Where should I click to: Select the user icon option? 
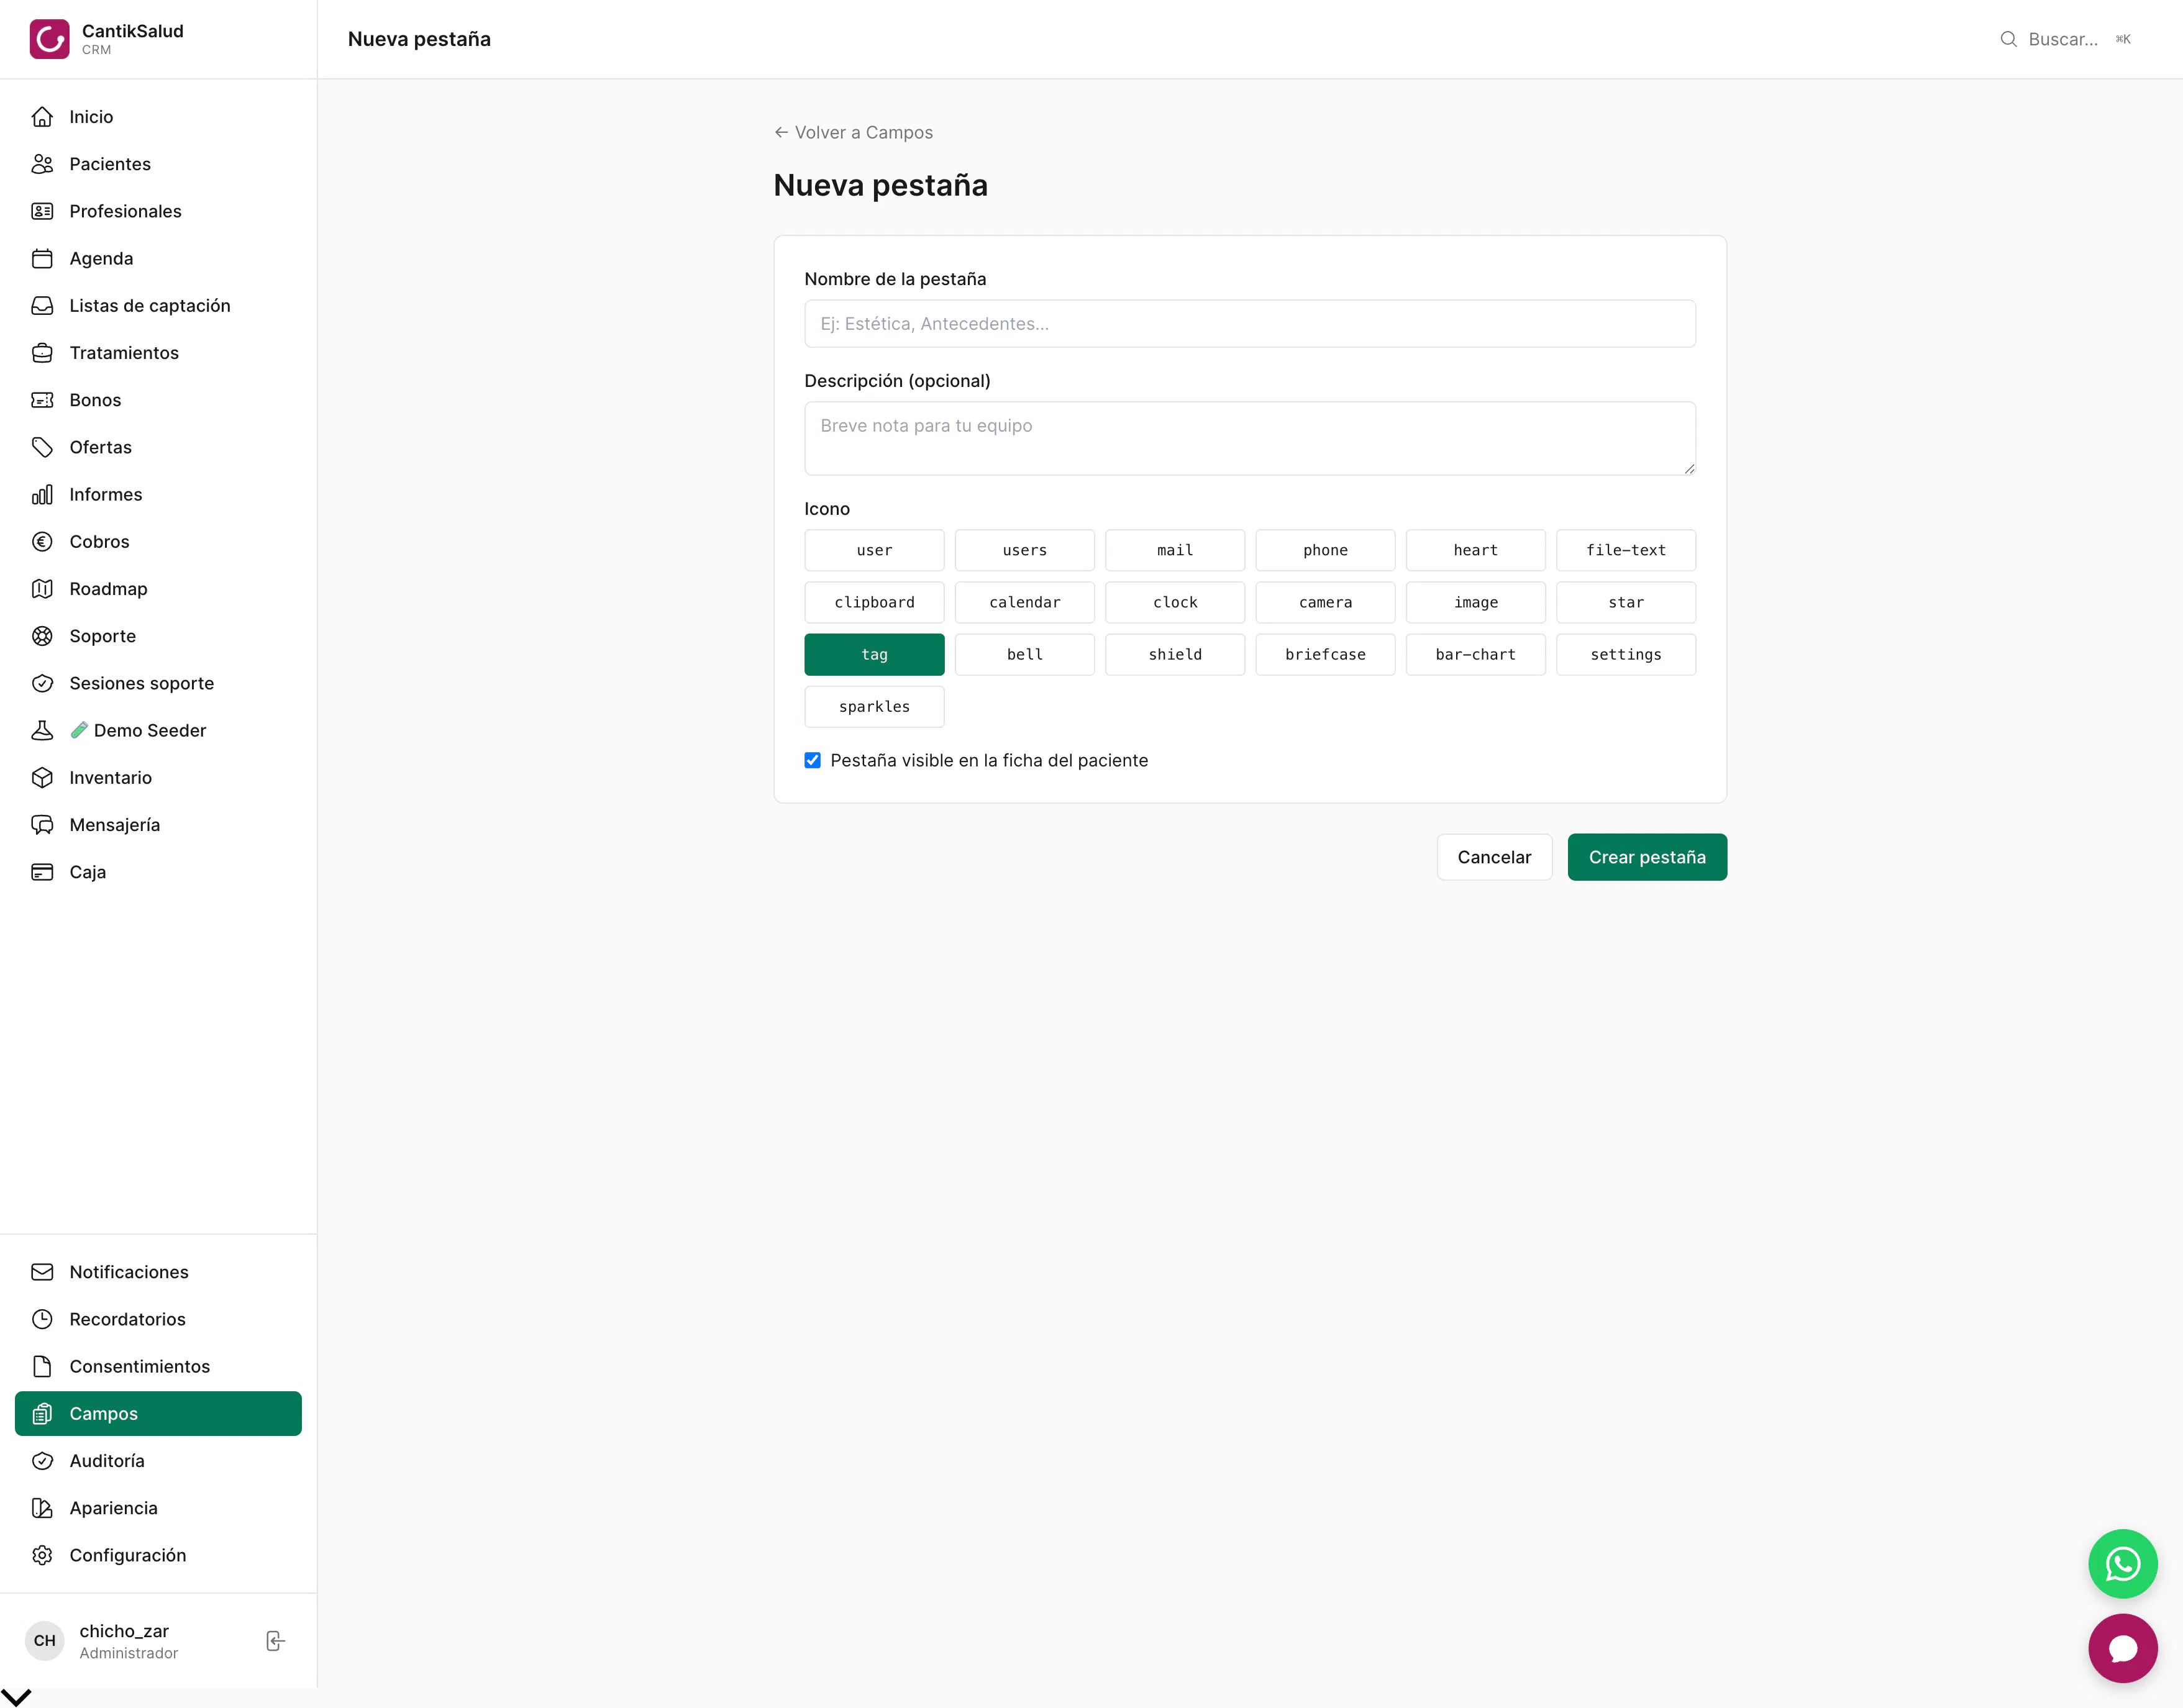click(x=874, y=550)
